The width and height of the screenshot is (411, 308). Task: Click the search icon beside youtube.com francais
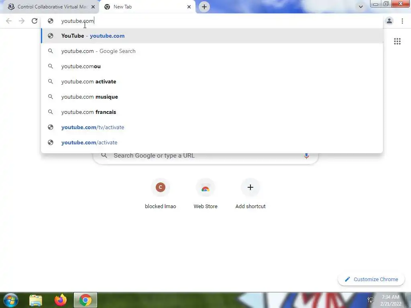coord(51,112)
